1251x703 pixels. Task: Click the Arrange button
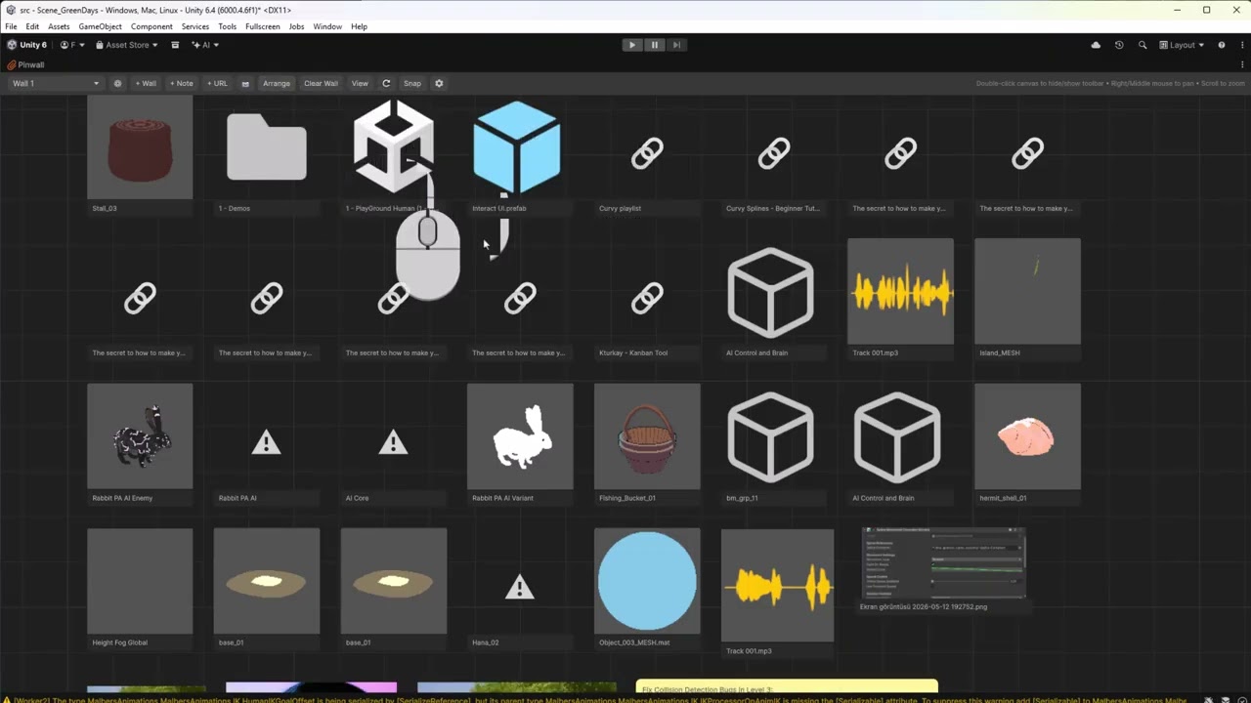277,83
